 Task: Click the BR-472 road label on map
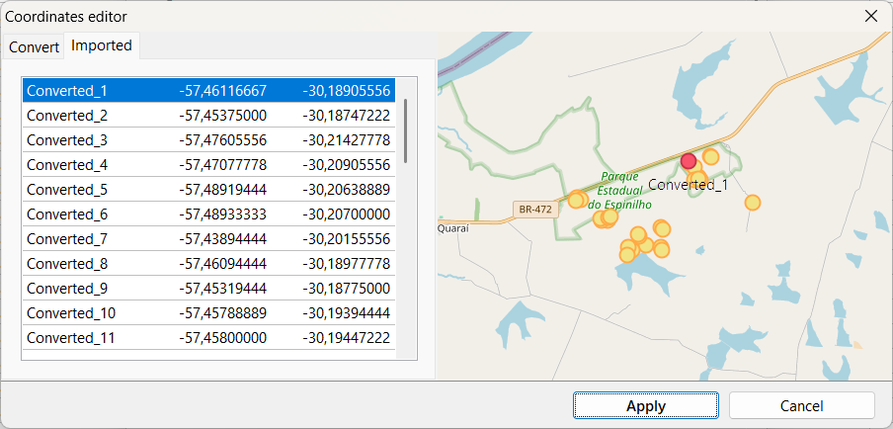535,210
